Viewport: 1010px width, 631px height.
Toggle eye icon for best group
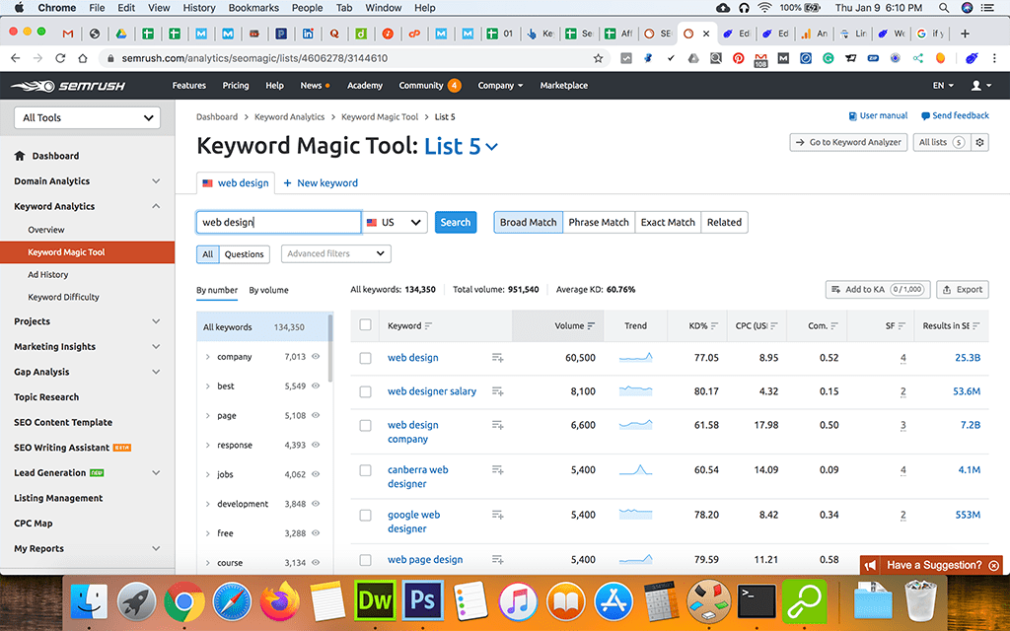[316, 386]
